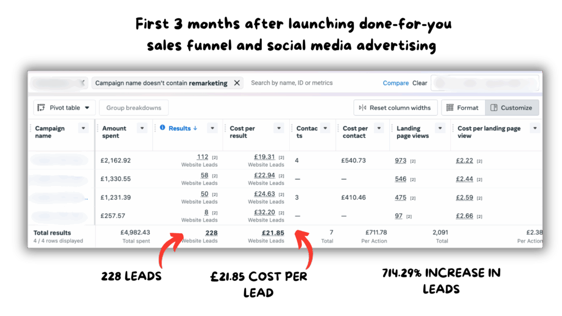Click the 112 Website Leads result value
This screenshot has height=316, width=562.
pos(202,157)
